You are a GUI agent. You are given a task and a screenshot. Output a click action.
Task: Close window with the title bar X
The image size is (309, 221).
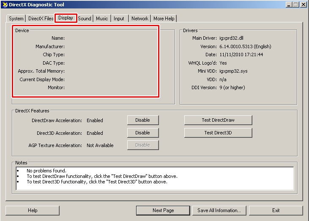click(x=303, y=5)
